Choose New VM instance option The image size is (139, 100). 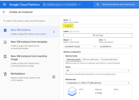(30, 32)
